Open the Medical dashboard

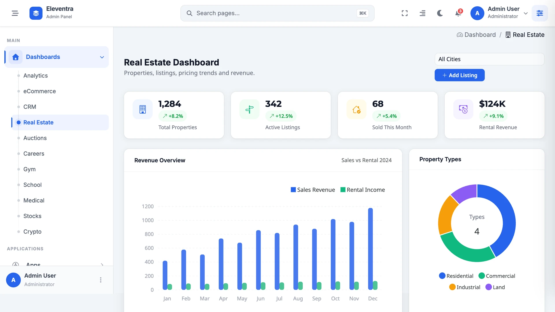point(34,200)
